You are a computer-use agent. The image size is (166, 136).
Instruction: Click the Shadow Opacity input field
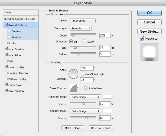[x=105, y=118]
